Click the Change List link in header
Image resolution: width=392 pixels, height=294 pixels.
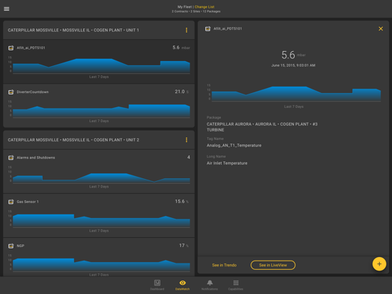click(205, 7)
